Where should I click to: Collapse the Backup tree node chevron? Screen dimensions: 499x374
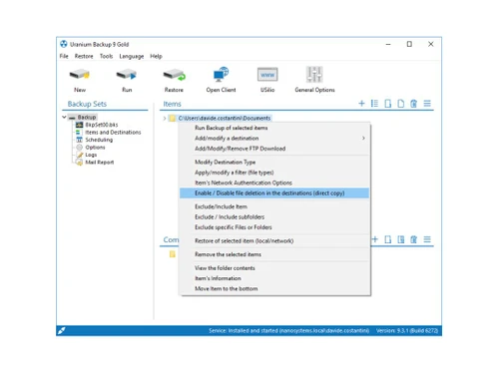pyautogui.click(x=64, y=117)
